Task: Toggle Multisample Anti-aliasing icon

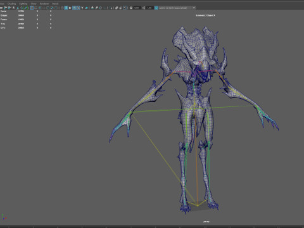Action: point(101,8)
